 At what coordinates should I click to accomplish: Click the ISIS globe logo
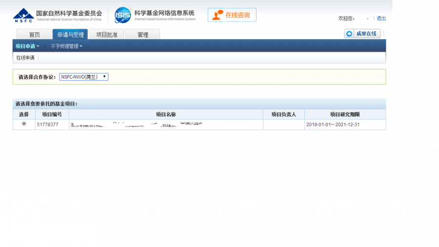[x=122, y=15]
